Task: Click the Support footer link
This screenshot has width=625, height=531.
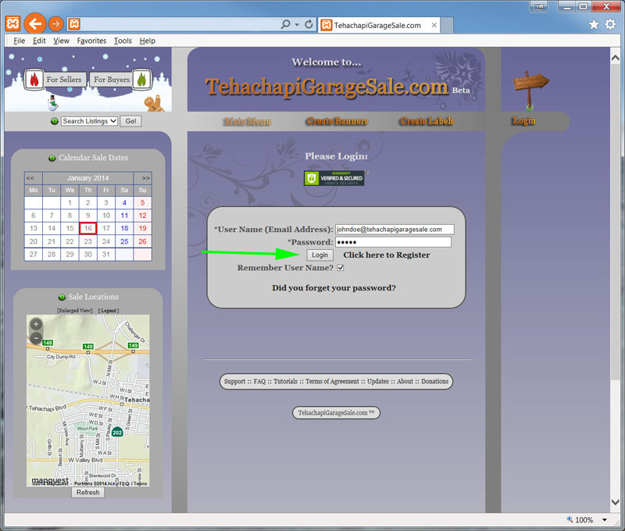Action: 235,381
